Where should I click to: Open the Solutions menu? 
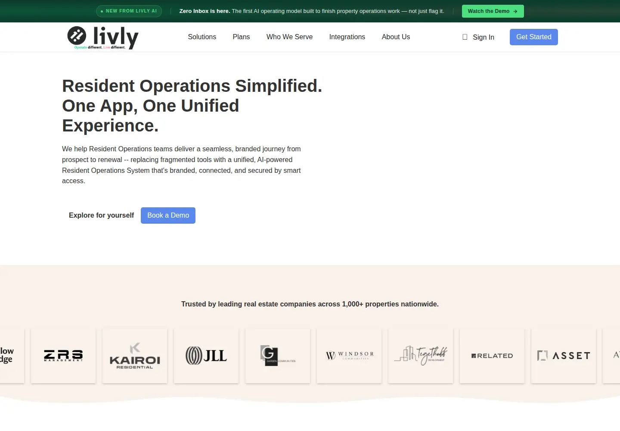pyautogui.click(x=202, y=37)
